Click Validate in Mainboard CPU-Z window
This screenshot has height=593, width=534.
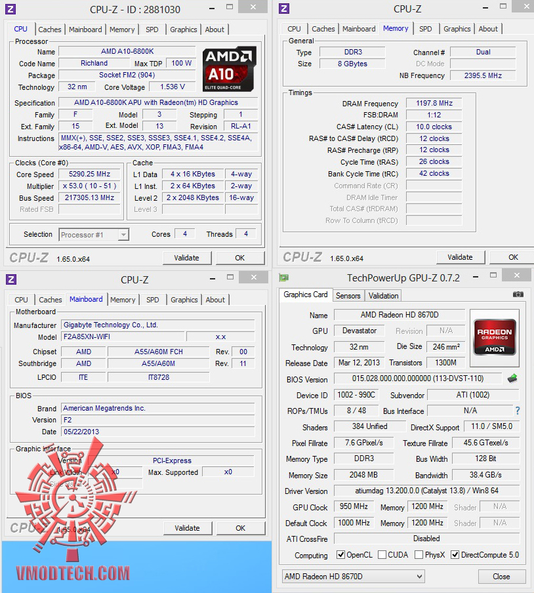[187, 528]
